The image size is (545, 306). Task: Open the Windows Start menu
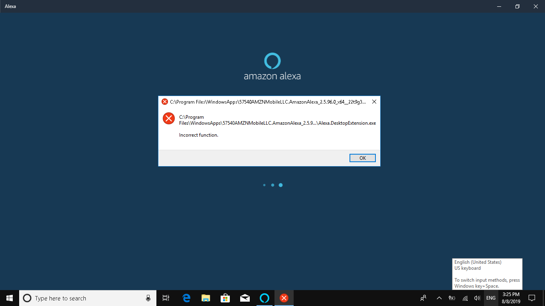[x=10, y=298]
